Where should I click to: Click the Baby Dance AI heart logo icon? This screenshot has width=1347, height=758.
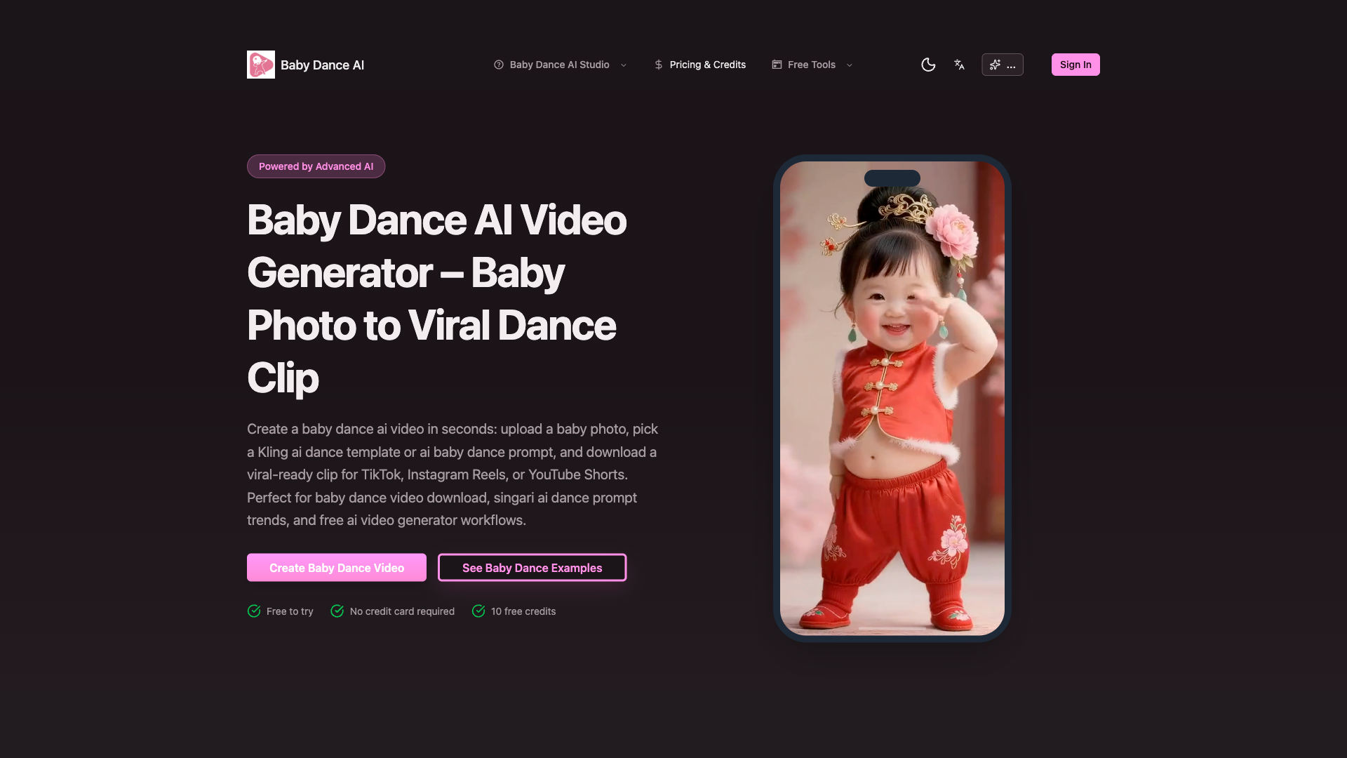click(260, 65)
